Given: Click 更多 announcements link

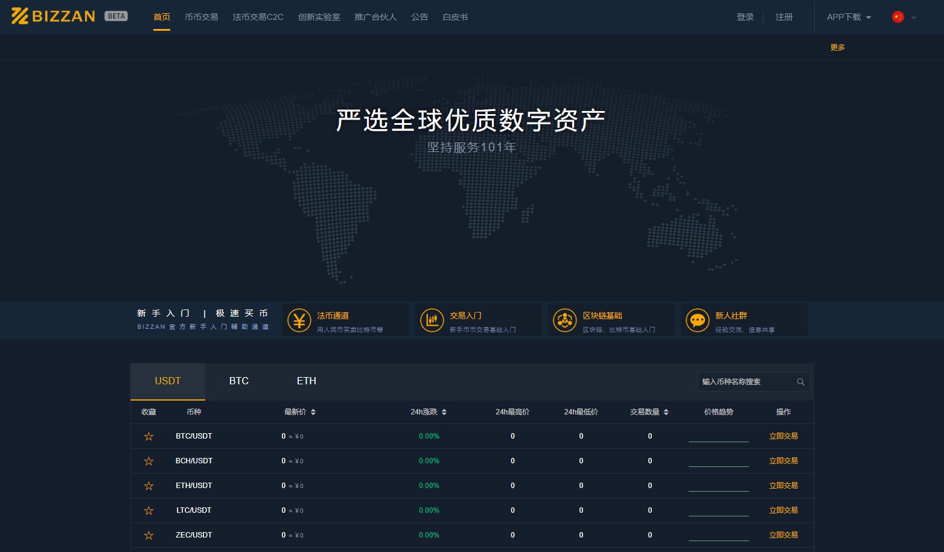Looking at the screenshot, I should click(x=838, y=48).
